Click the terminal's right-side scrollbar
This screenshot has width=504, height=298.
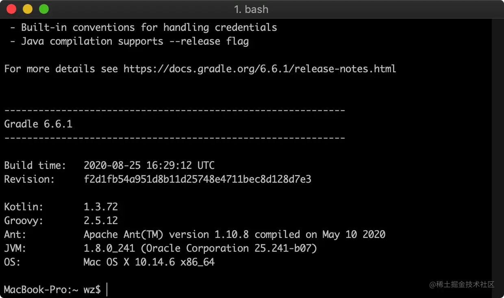pos(497,158)
